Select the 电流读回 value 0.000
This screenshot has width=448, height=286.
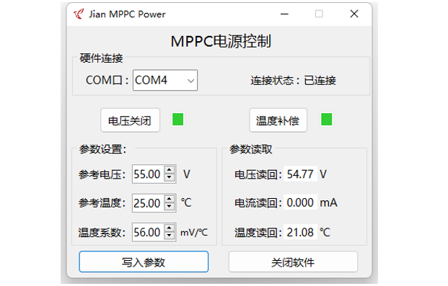click(x=300, y=202)
